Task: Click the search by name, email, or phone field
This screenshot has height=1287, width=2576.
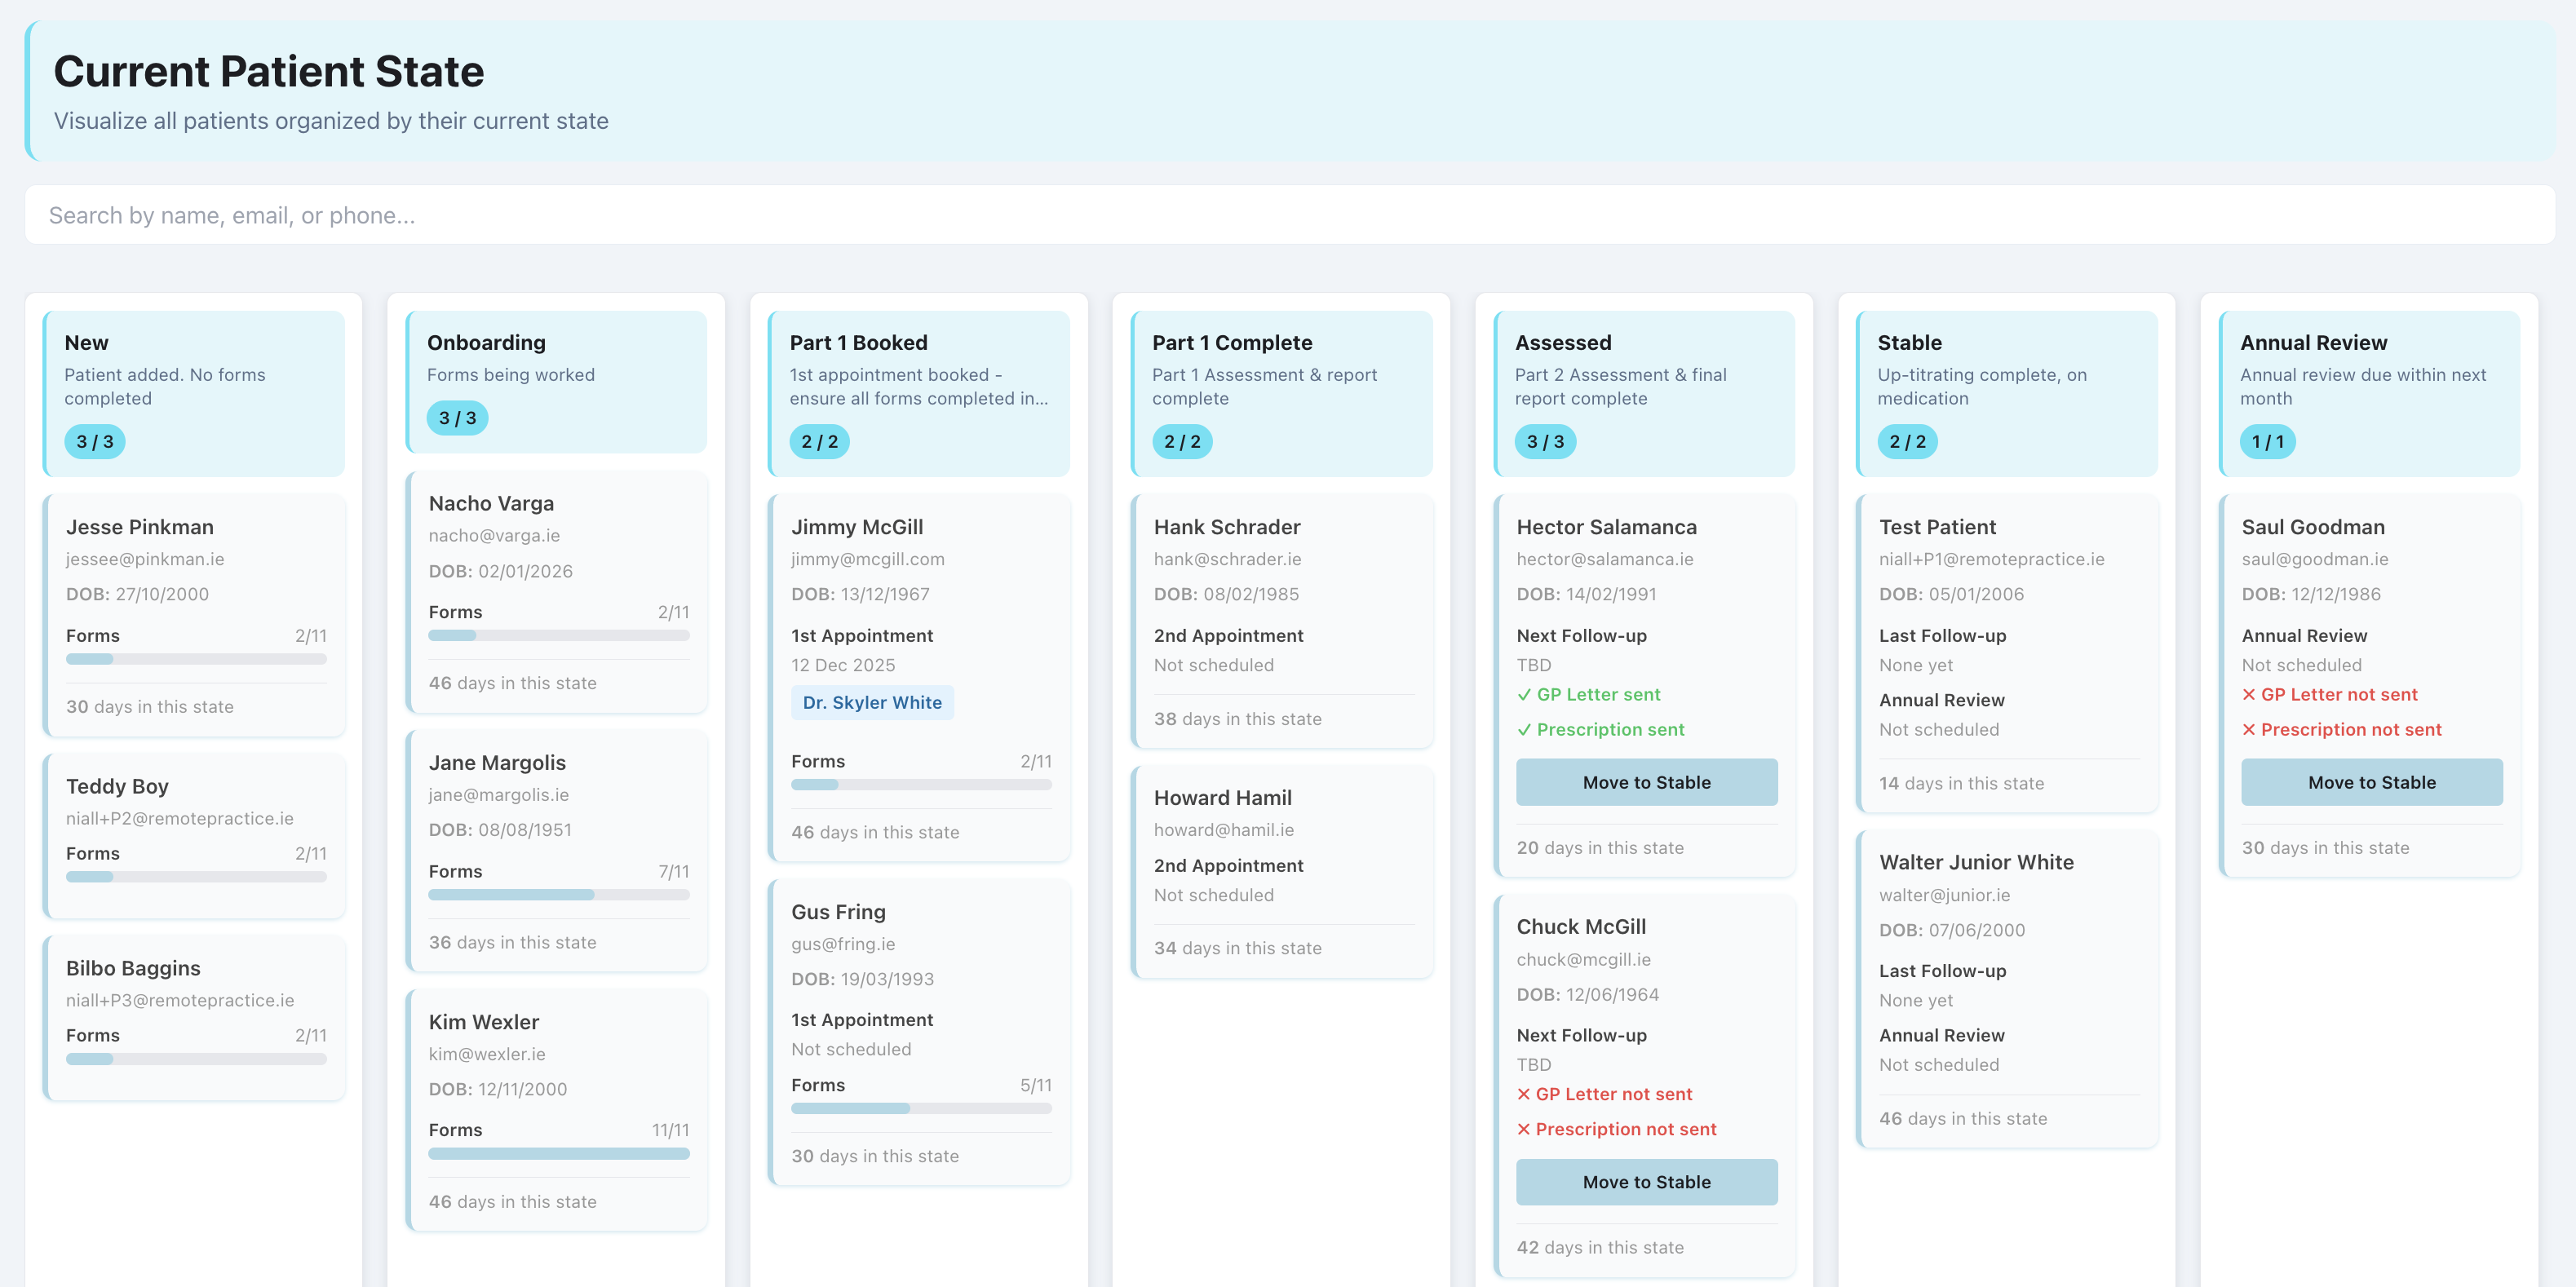Action: (x=1288, y=214)
